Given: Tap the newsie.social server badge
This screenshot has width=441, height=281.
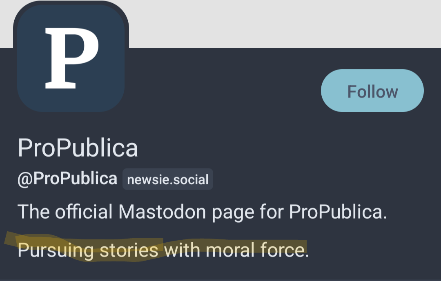Looking at the screenshot, I should coord(168,179).
